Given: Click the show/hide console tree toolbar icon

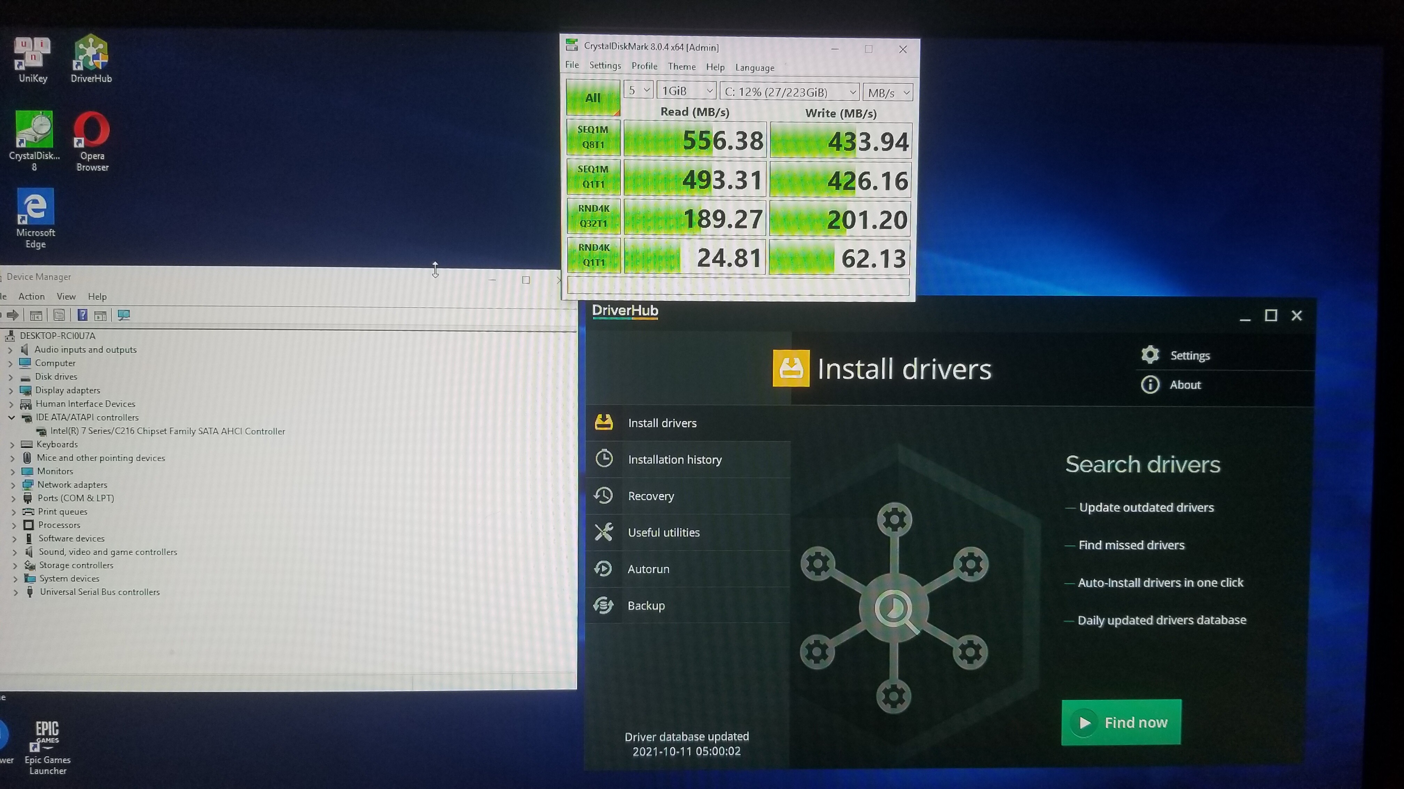Looking at the screenshot, I should coord(36,315).
